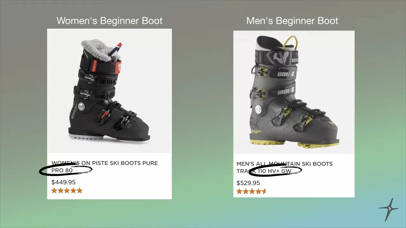The width and height of the screenshot is (406, 228).
Task: Open Men's All Mountain Ski Boots Track title
Action: pyautogui.click(x=284, y=168)
